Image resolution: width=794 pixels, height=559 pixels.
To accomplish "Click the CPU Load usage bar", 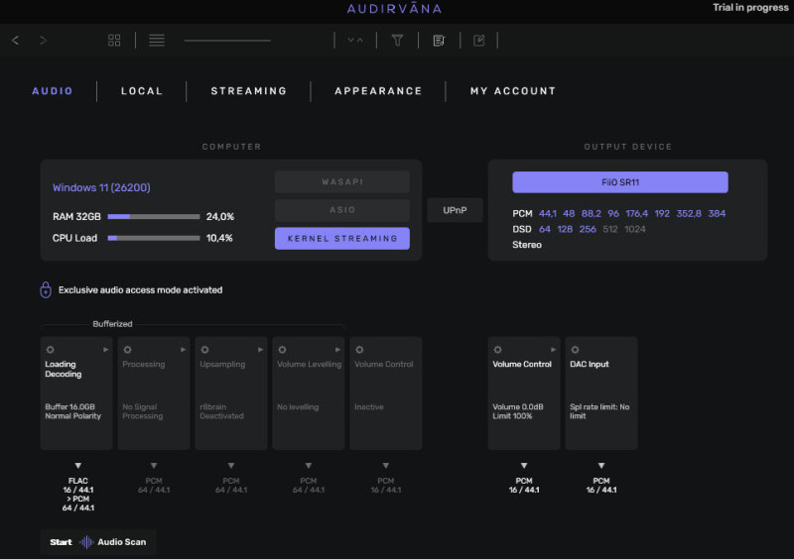I will [x=154, y=238].
